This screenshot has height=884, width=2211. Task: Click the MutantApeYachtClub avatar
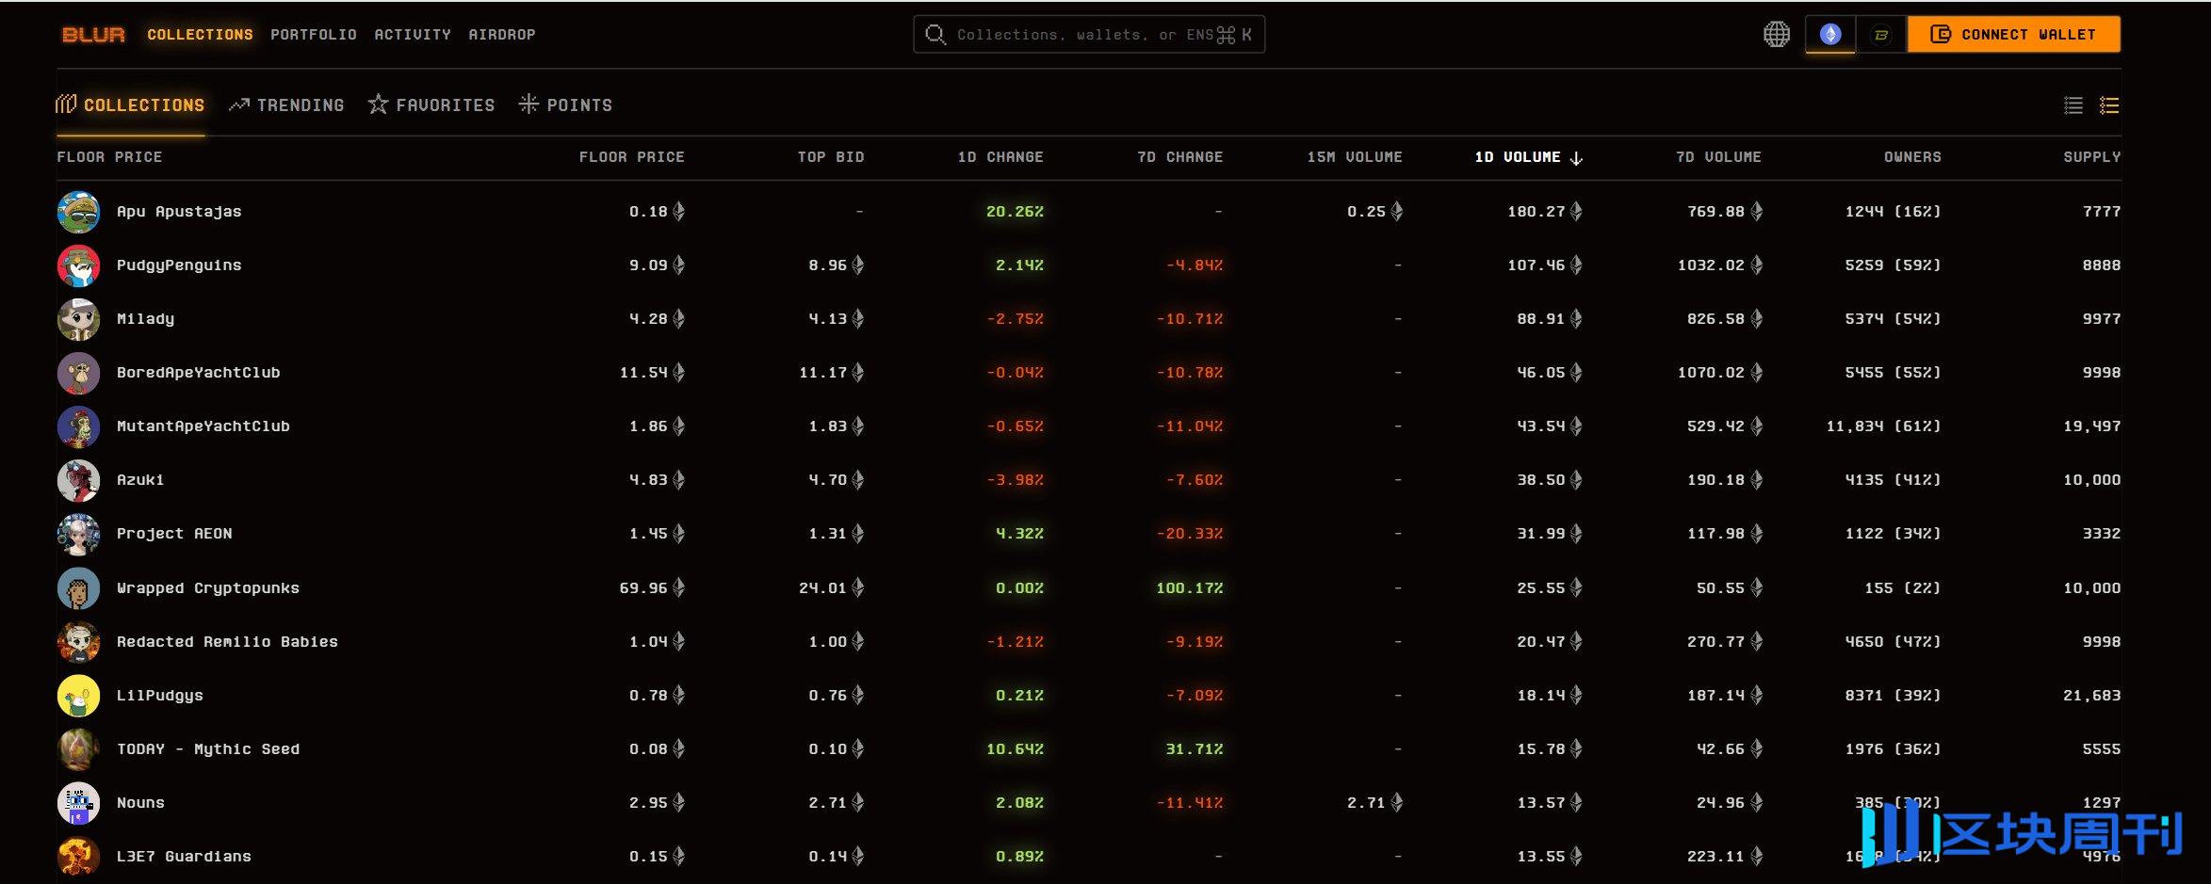point(78,426)
